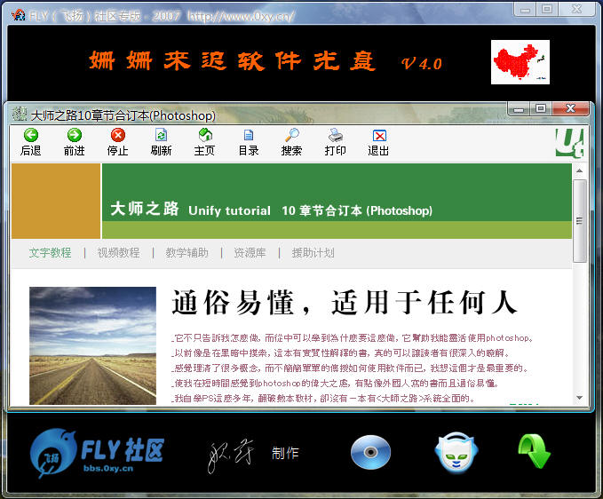Click the Unify tutorial banner text
This screenshot has height=499, width=603.
(230, 210)
